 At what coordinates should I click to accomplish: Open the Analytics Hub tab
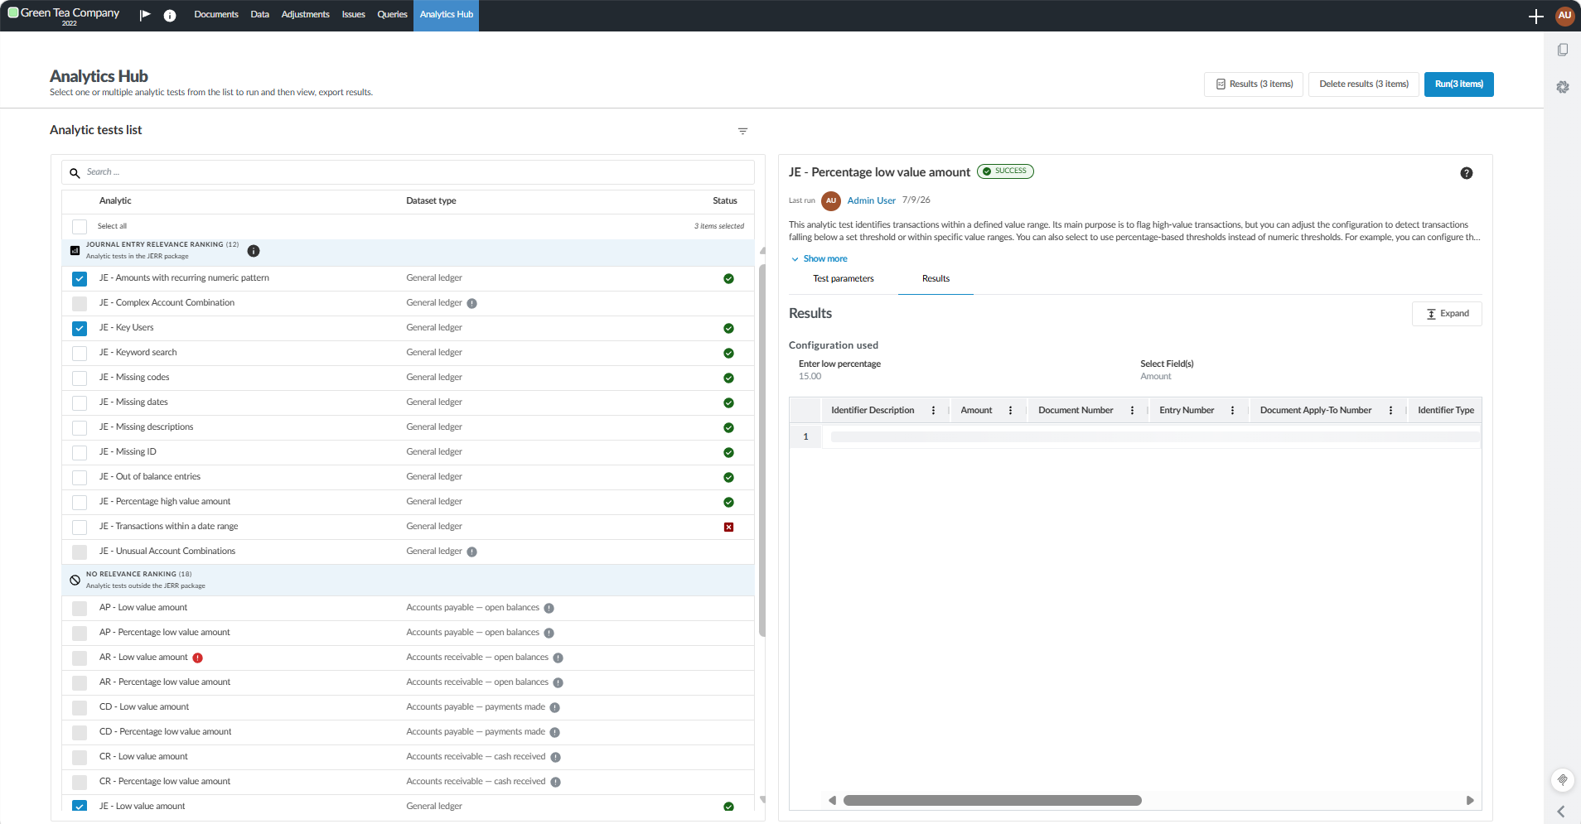447,15
